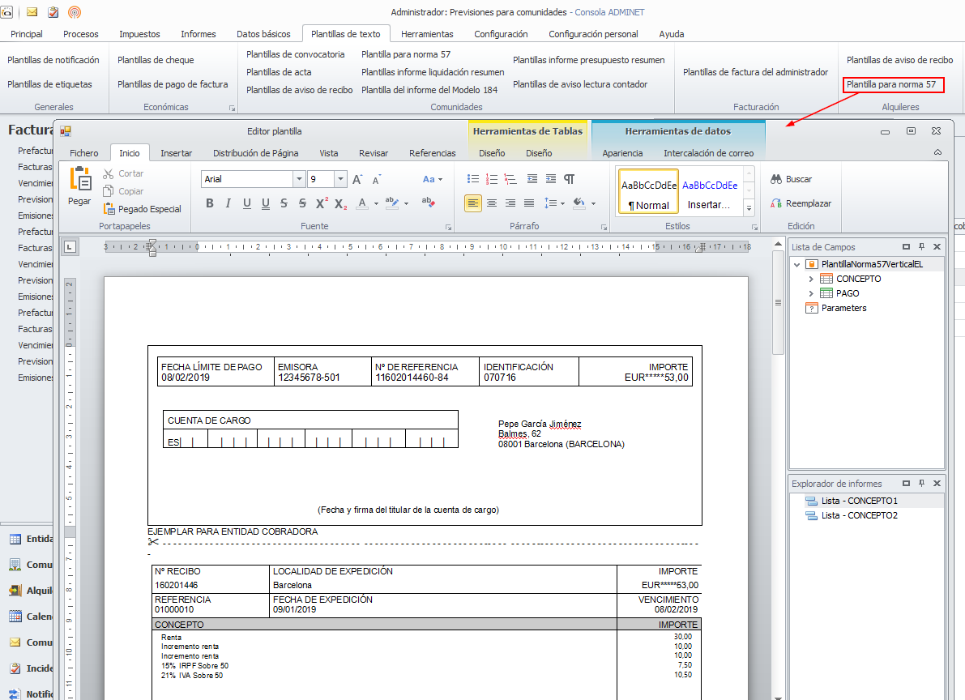Expand the CONCEPTO table node
Image resolution: width=965 pixels, height=700 pixels.
[x=811, y=279]
